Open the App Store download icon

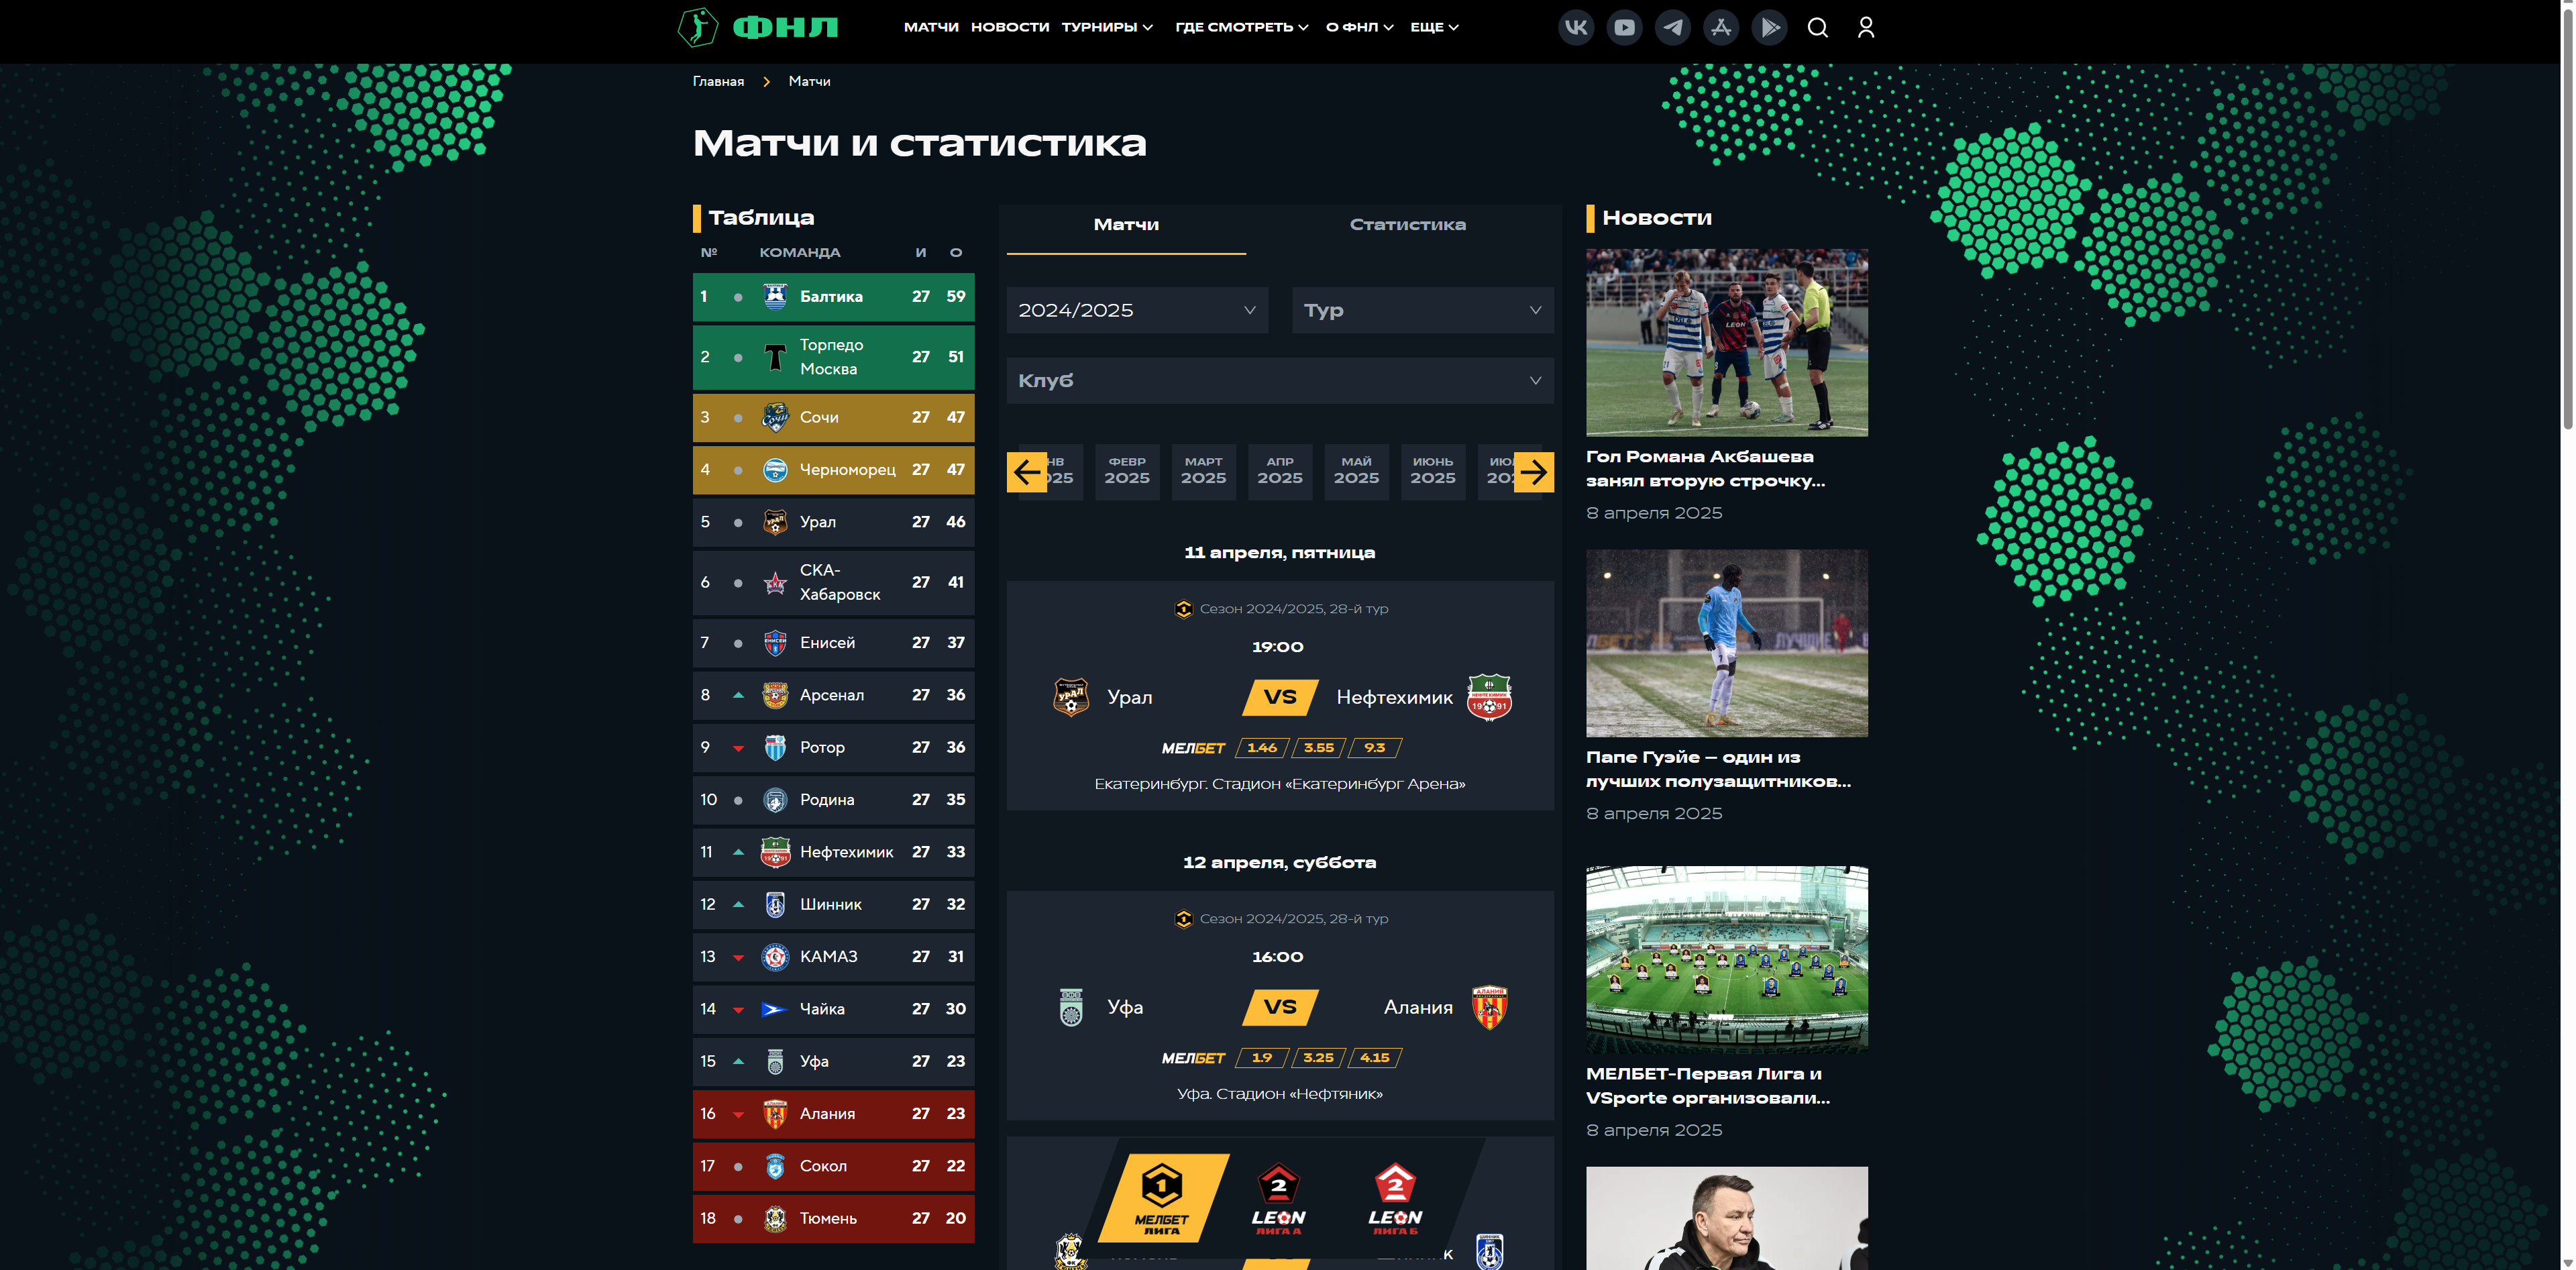[x=1721, y=27]
